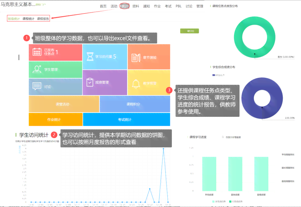The image size is (301, 207).
Task: Open PBL in the top navigation
Action: [x=178, y=6]
